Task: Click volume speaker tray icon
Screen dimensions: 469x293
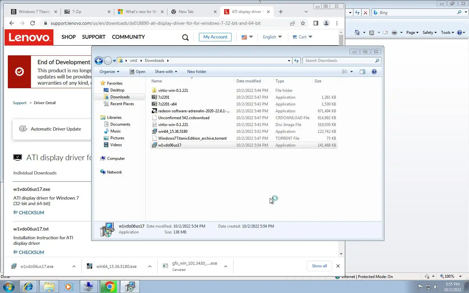Action: click(x=436, y=287)
